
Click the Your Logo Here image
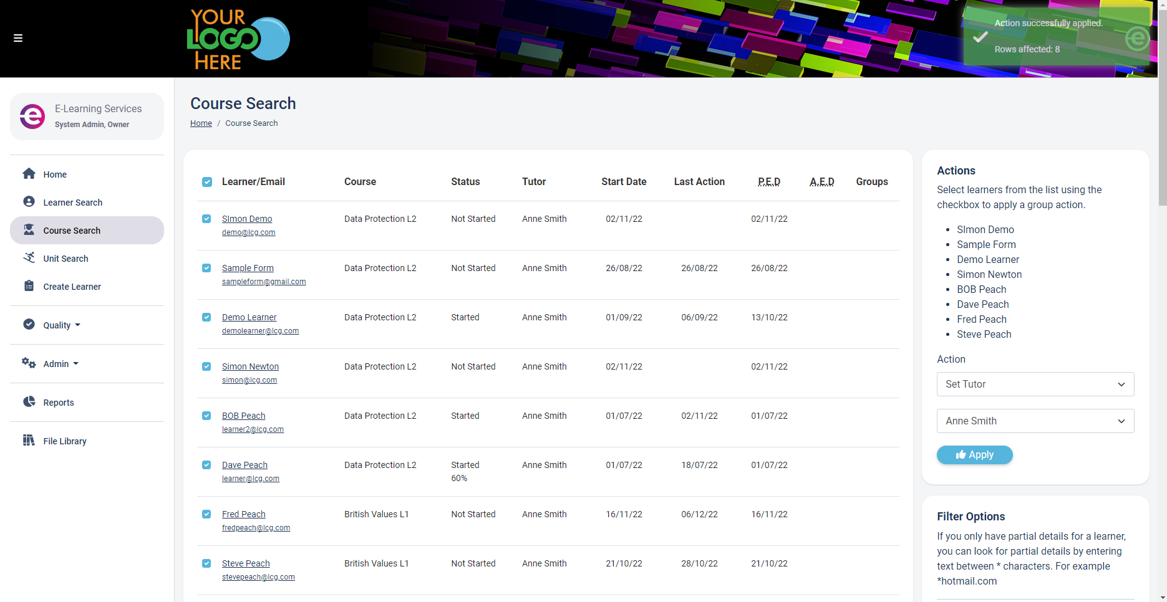(x=238, y=39)
